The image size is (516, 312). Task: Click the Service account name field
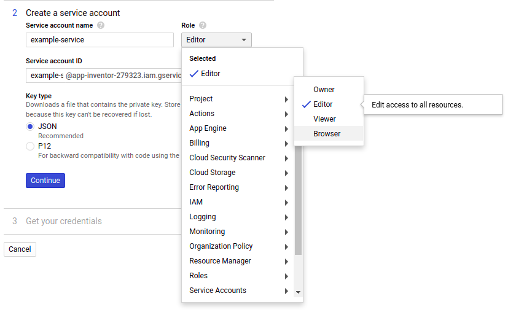tap(100, 40)
